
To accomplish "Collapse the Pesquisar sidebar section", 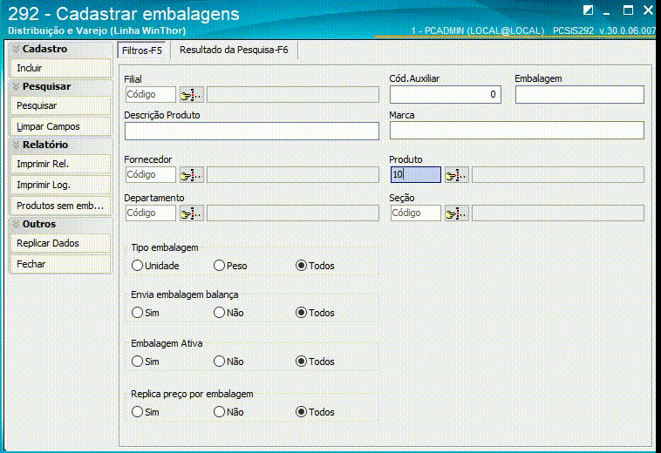I will (16, 87).
